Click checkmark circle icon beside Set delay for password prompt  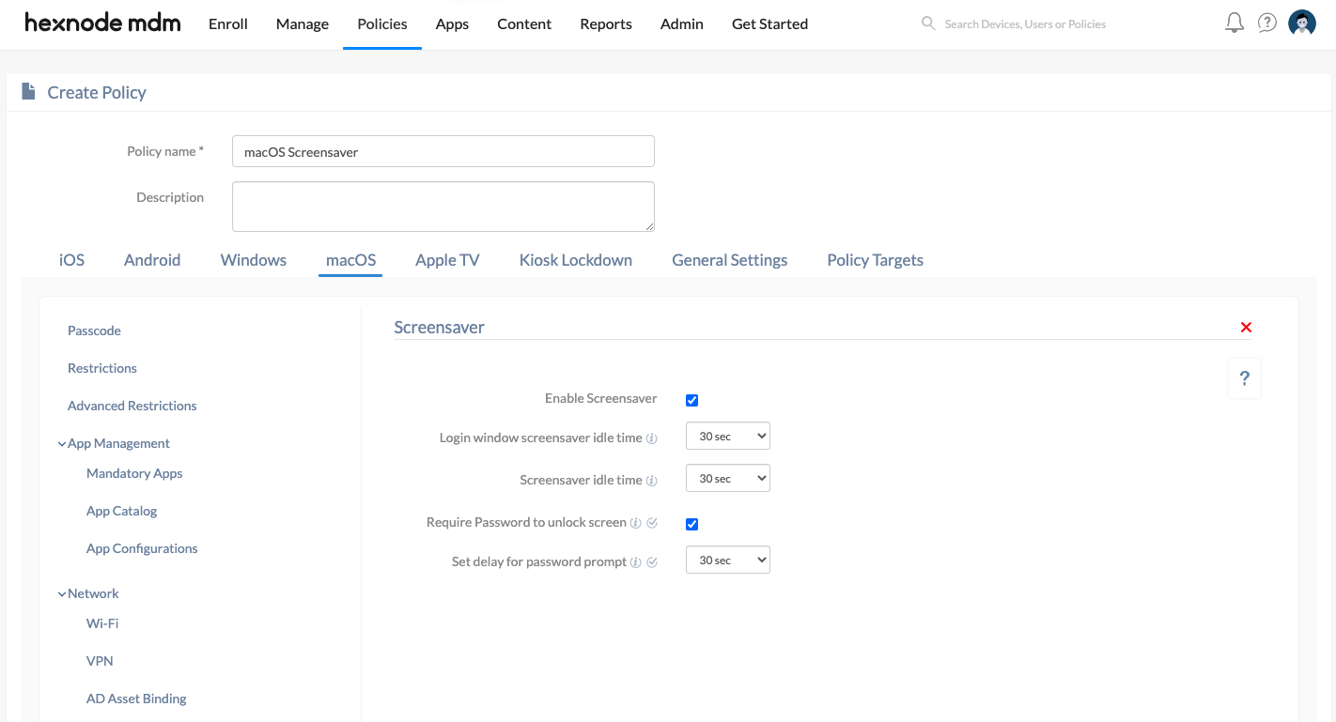(x=652, y=562)
